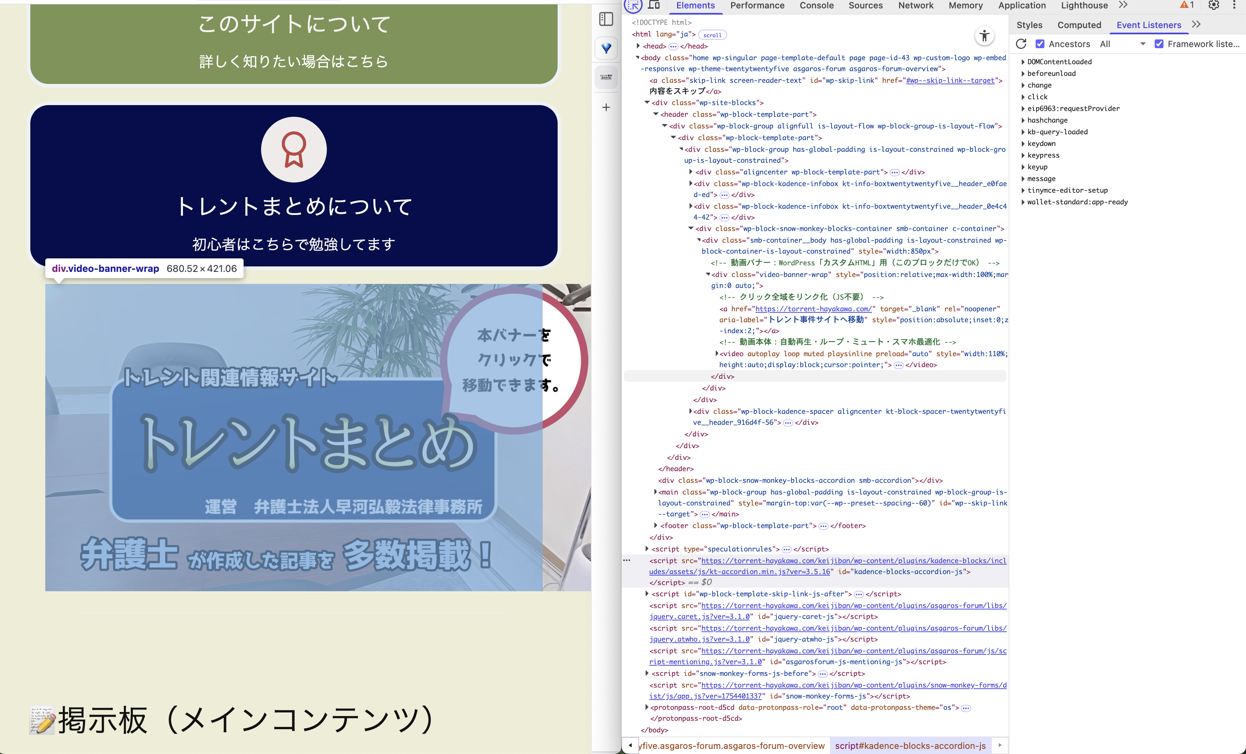
Task: Expand the click listener group
Action: [x=1023, y=96]
